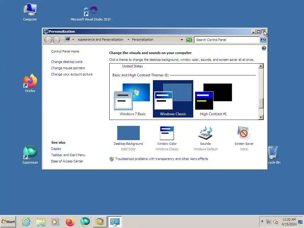Image resolution: width=304 pixels, height=228 pixels.
Task: Open the Desktop Background icon
Action: (128, 133)
